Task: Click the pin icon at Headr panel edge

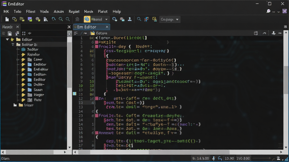Action: [x=69, y=34]
